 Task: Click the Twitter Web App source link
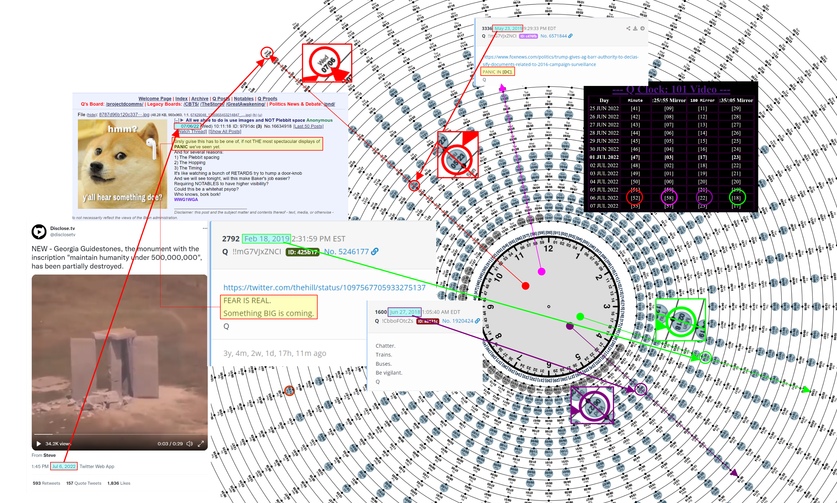tap(97, 466)
